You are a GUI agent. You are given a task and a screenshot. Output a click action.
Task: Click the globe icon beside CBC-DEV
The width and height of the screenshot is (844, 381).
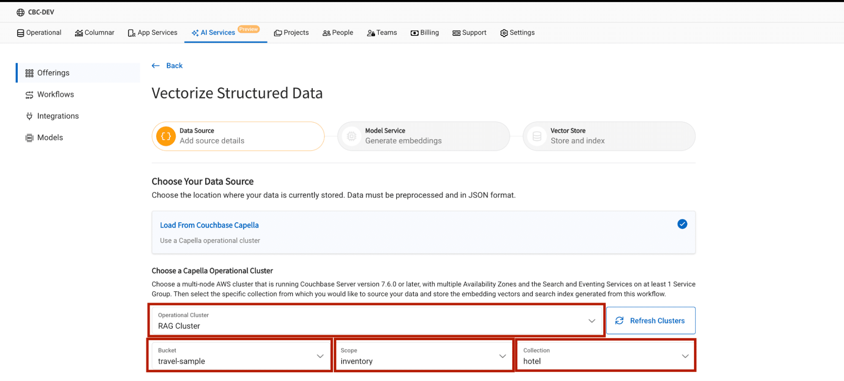point(20,12)
